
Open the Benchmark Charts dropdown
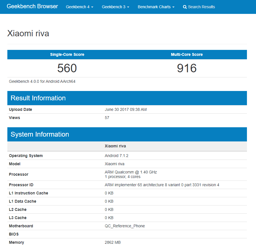[156, 7]
